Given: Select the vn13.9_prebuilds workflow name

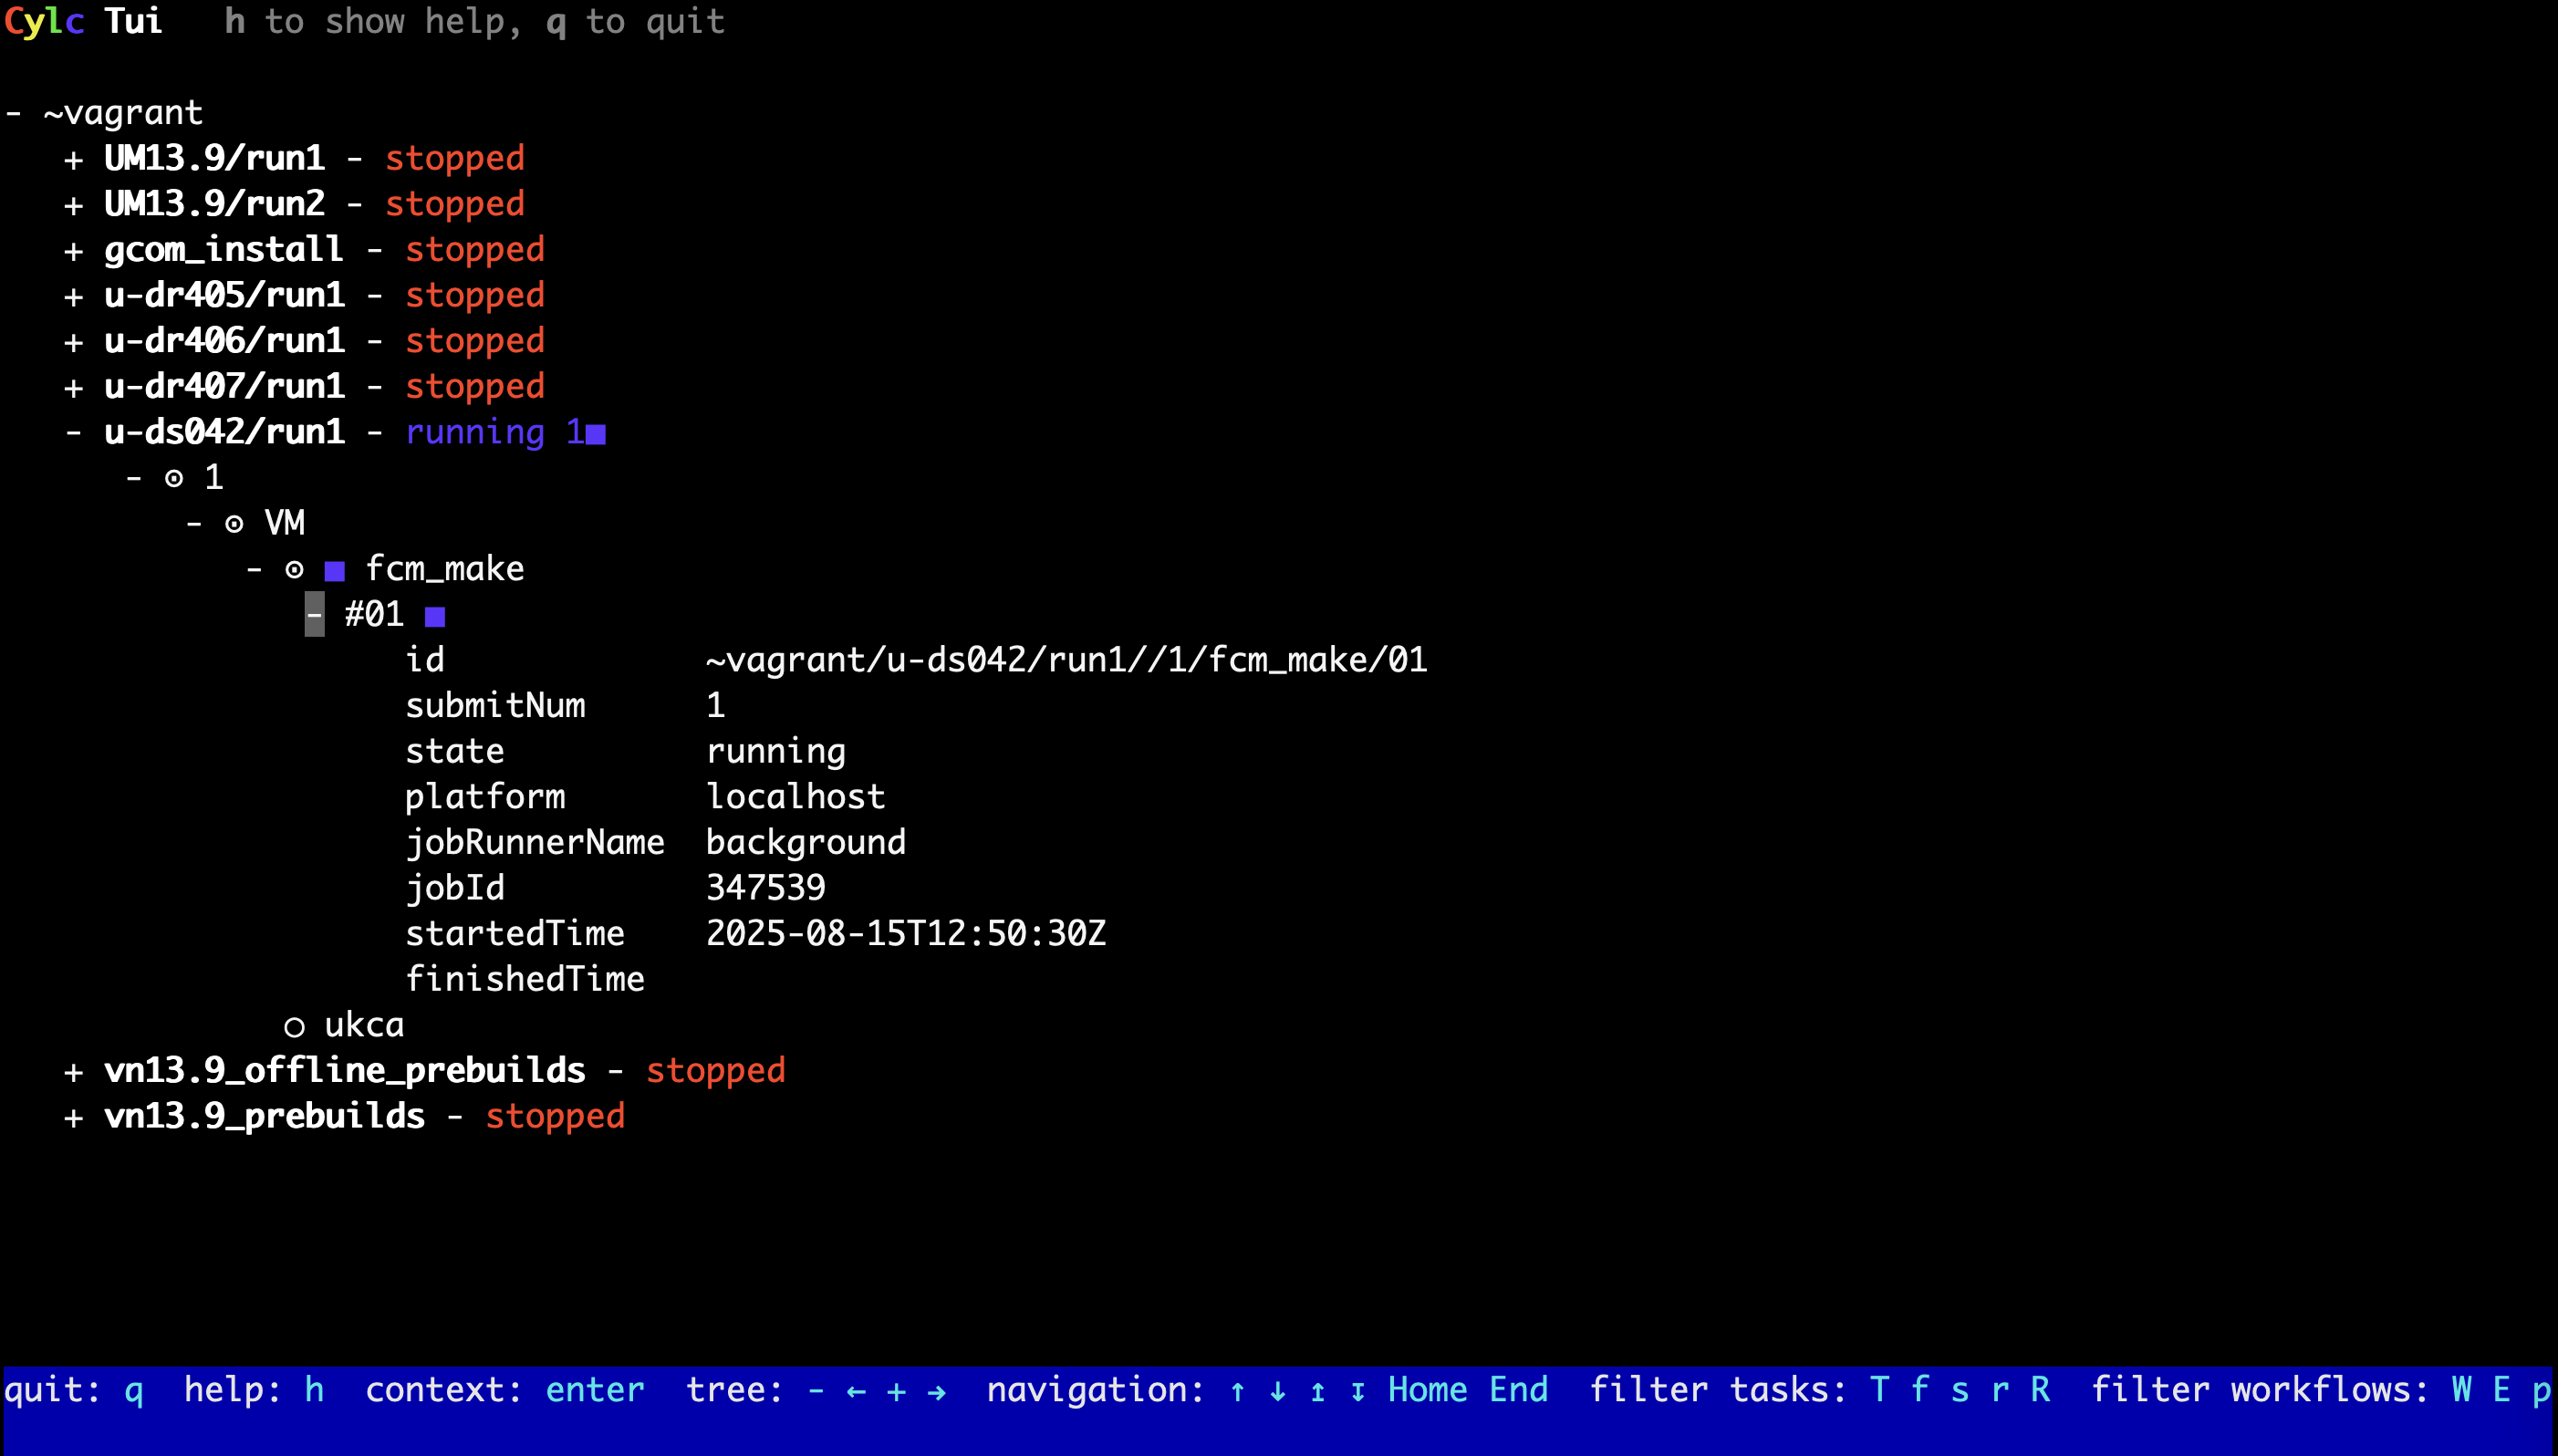Looking at the screenshot, I should (x=265, y=1116).
